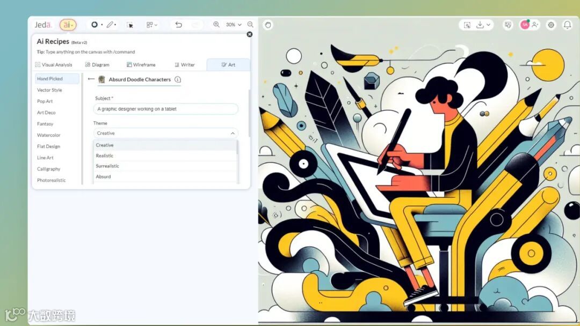This screenshot has height=326, width=580.
Task: Select the circle shape tool
Action: coord(95,24)
